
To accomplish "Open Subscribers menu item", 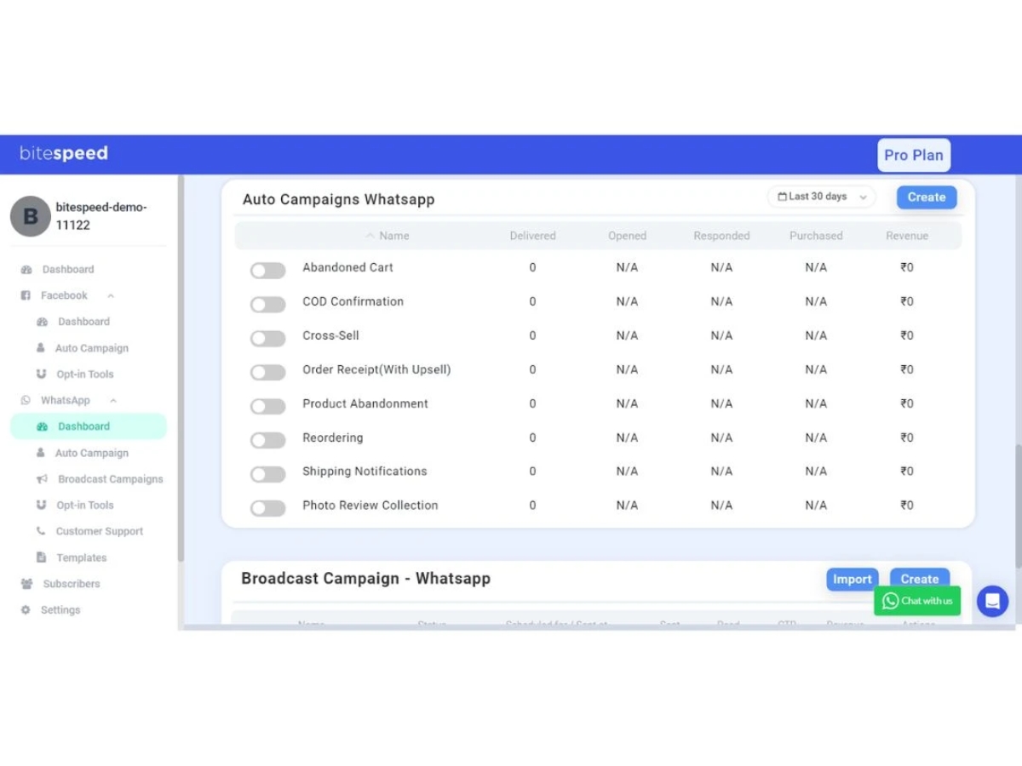I will 72,584.
